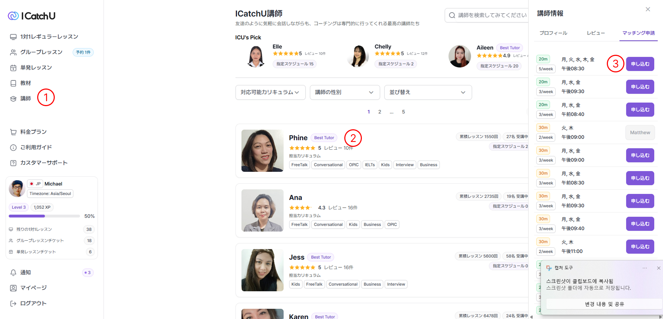This screenshot has width=663, height=319.
Task: Open Phine's tutor photo
Action: [x=263, y=151]
